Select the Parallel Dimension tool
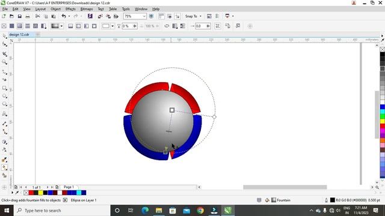 [x=4, y=124]
